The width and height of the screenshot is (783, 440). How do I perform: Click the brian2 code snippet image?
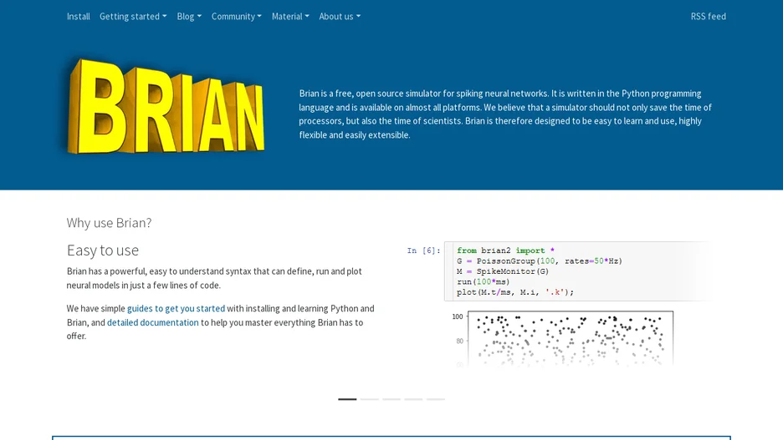[558, 271]
